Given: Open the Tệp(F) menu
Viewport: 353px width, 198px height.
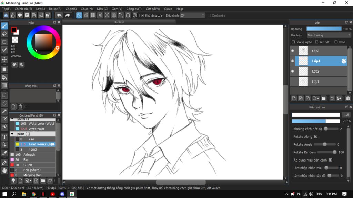Looking at the screenshot, I should click(x=6, y=9).
